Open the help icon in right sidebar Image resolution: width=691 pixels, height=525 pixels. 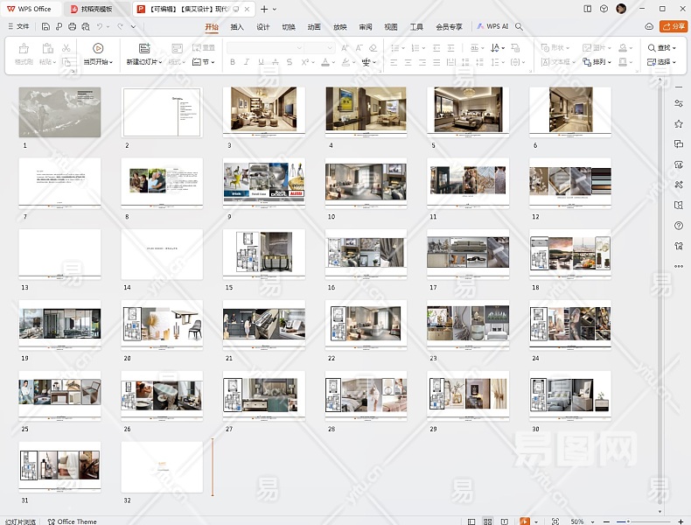679,226
